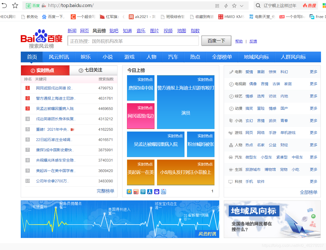Click the 百度一下 search button

point(216,41)
